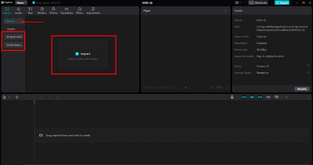Zoom in the timeline
This screenshot has height=165, width=313.
pyautogui.click(x=309, y=97)
